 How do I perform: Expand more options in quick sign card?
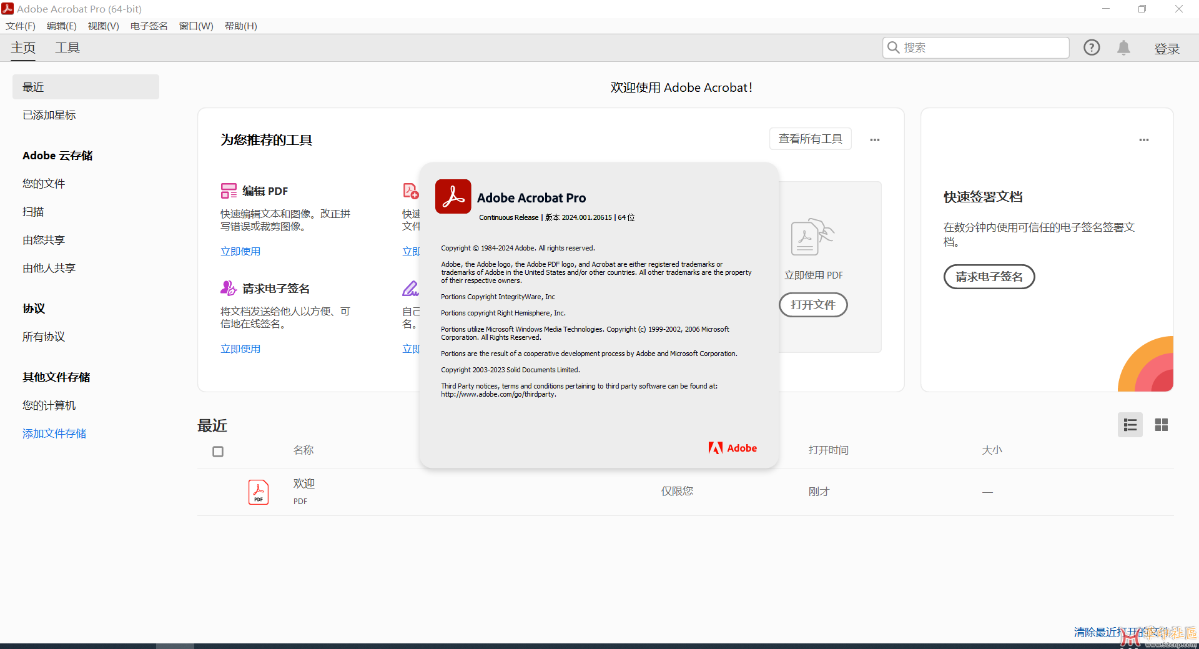pos(1143,140)
